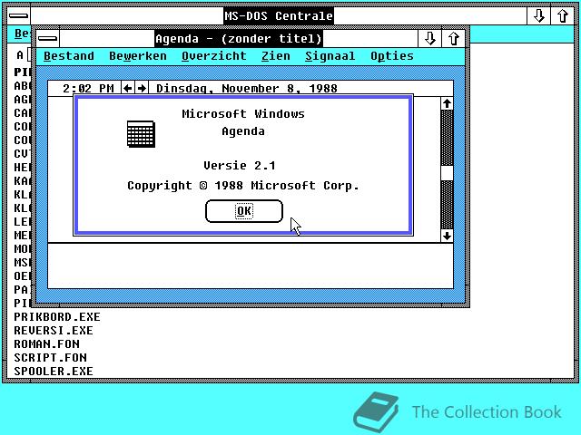This screenshot has width=581, height=435.
Task: Maximize the Agenda window with up arrow
Action: pyautogui.click(x=454, y=38)
